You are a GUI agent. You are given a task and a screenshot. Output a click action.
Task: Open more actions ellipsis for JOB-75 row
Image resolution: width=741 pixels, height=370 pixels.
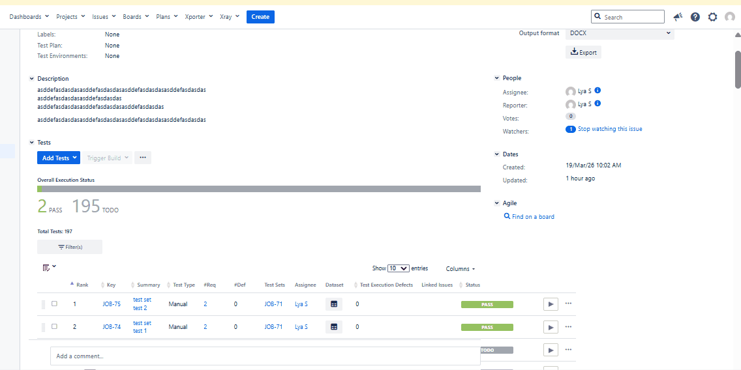[568, 304]
